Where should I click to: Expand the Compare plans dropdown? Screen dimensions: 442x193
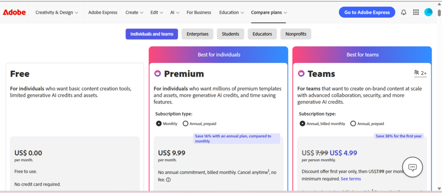pyautogui.click(x=269, y=12)
